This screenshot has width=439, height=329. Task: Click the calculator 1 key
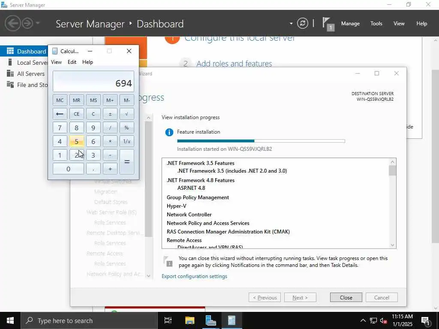pyautogui.click(x=60, y=155)
